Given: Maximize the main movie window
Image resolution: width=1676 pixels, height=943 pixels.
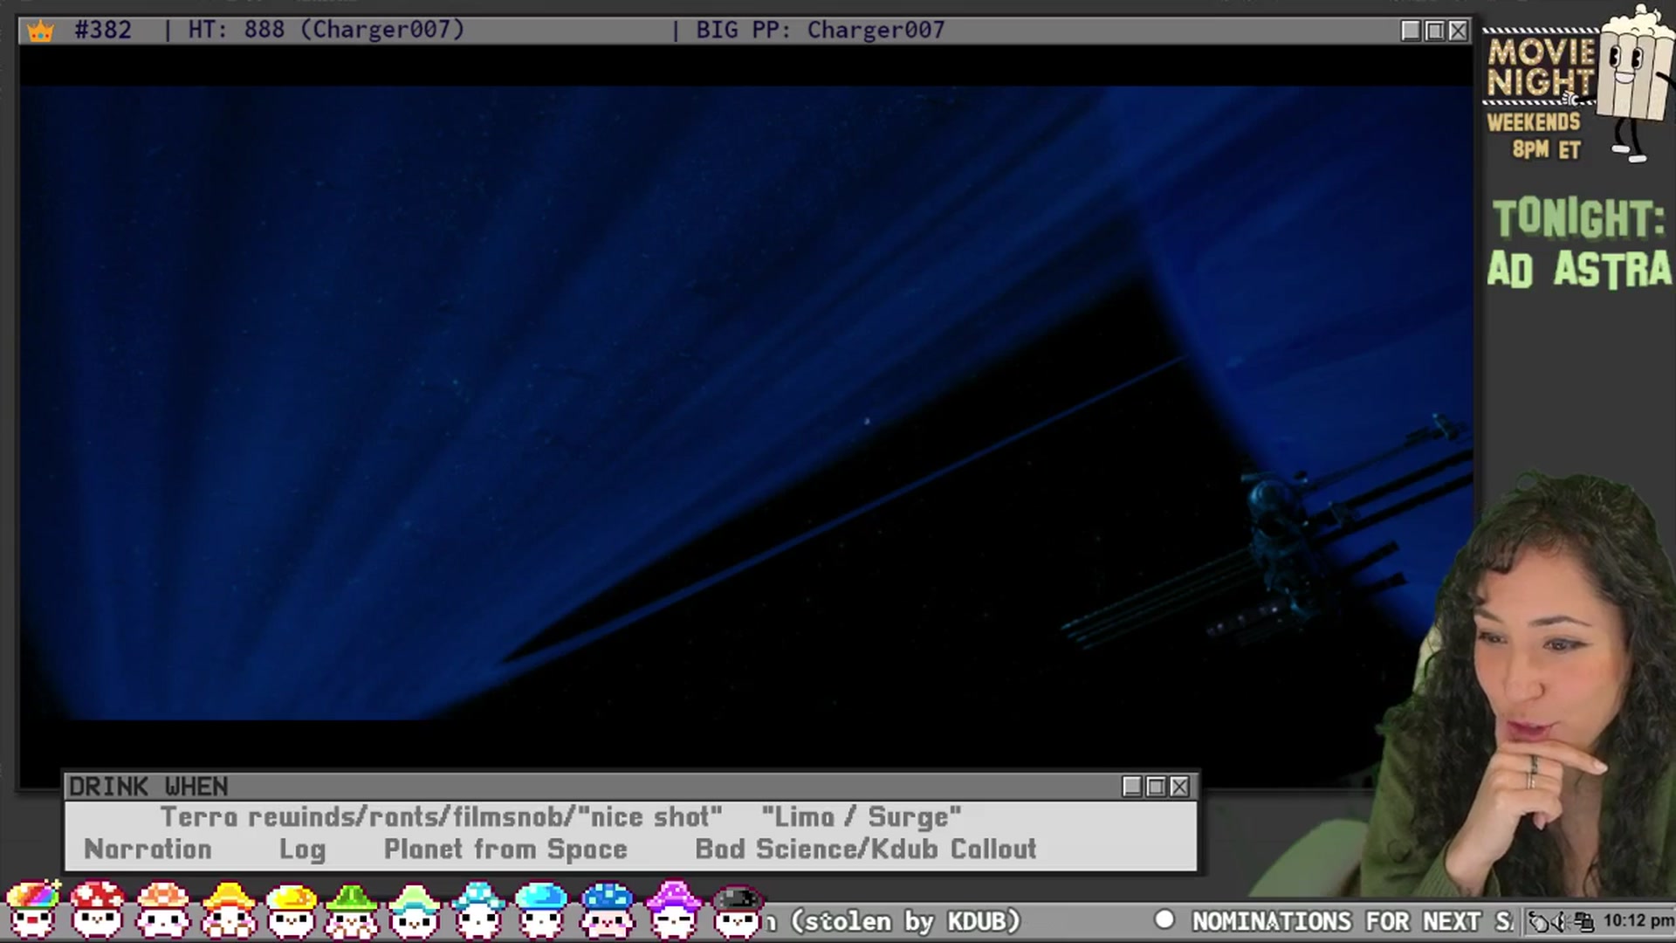Looking at the screenshot, I should pyautogui.click(x=1434, y=31).
